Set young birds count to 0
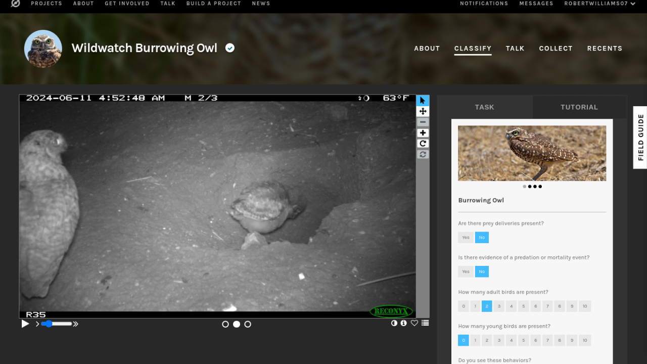647x364 pixels. tap(464, 341)
